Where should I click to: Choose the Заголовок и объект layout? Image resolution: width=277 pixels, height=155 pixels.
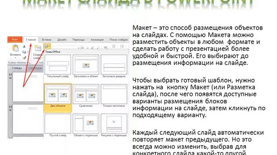point(86,66)
